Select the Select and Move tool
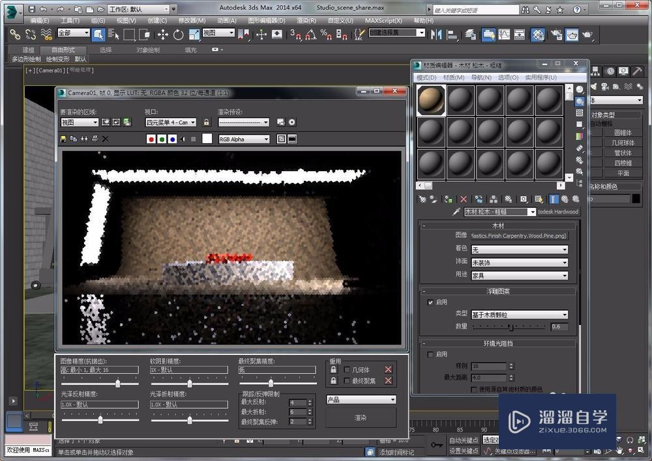 (162, 35)
